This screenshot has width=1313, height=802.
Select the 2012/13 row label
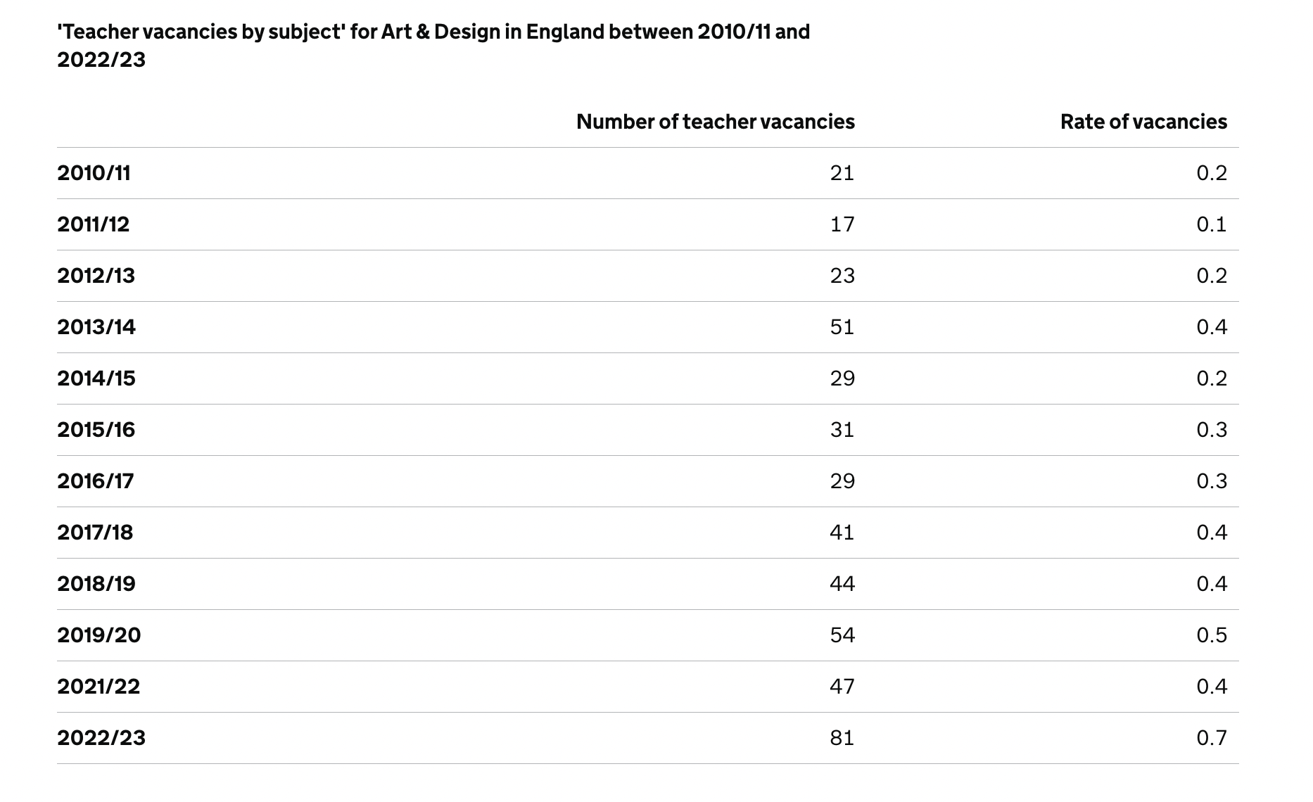(x=96, y=276)
